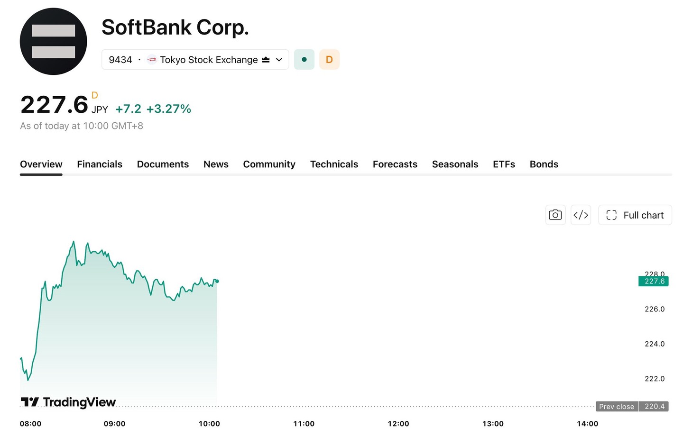The height and width of the screenshot is (437, 683).
Task: Open the Financials tab
Action: pos(100,164)
